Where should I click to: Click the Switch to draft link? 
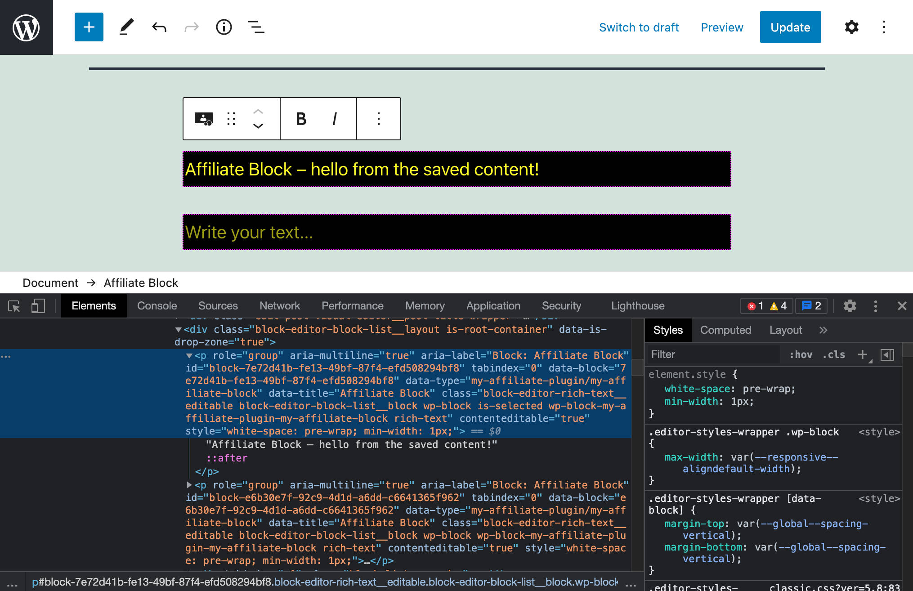click(639, 27)
